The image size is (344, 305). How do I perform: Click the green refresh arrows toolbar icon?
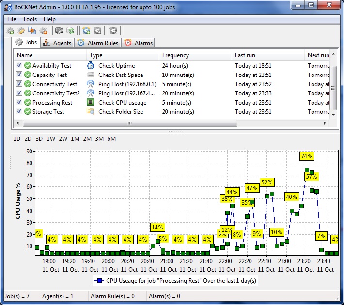click(x=70, y=30)
